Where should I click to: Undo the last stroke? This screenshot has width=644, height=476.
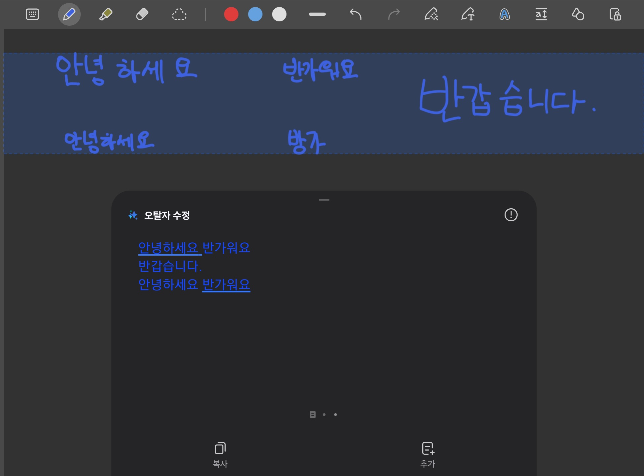coord(356,14)
